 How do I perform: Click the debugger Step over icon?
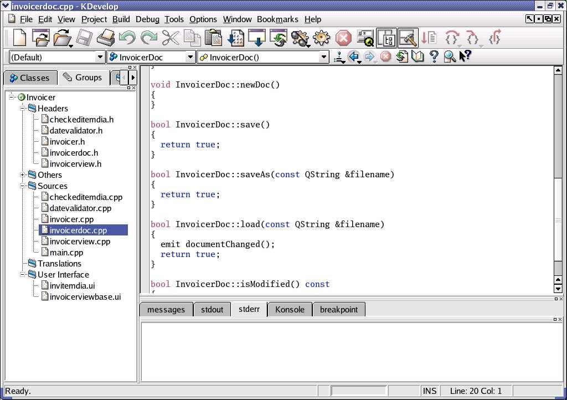452,38
